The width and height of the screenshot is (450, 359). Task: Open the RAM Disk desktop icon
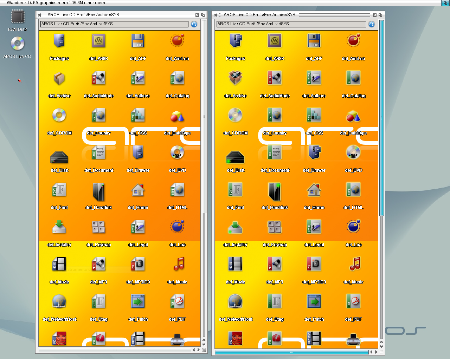tap(18, 17)
